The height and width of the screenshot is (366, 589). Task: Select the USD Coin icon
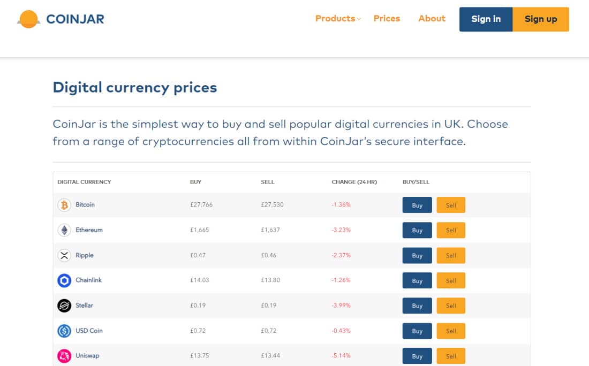(64, 331)
